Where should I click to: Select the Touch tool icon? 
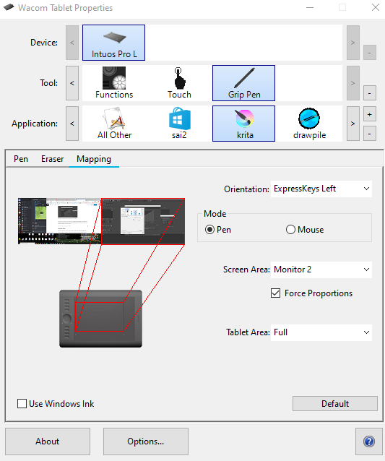point(179,83)
